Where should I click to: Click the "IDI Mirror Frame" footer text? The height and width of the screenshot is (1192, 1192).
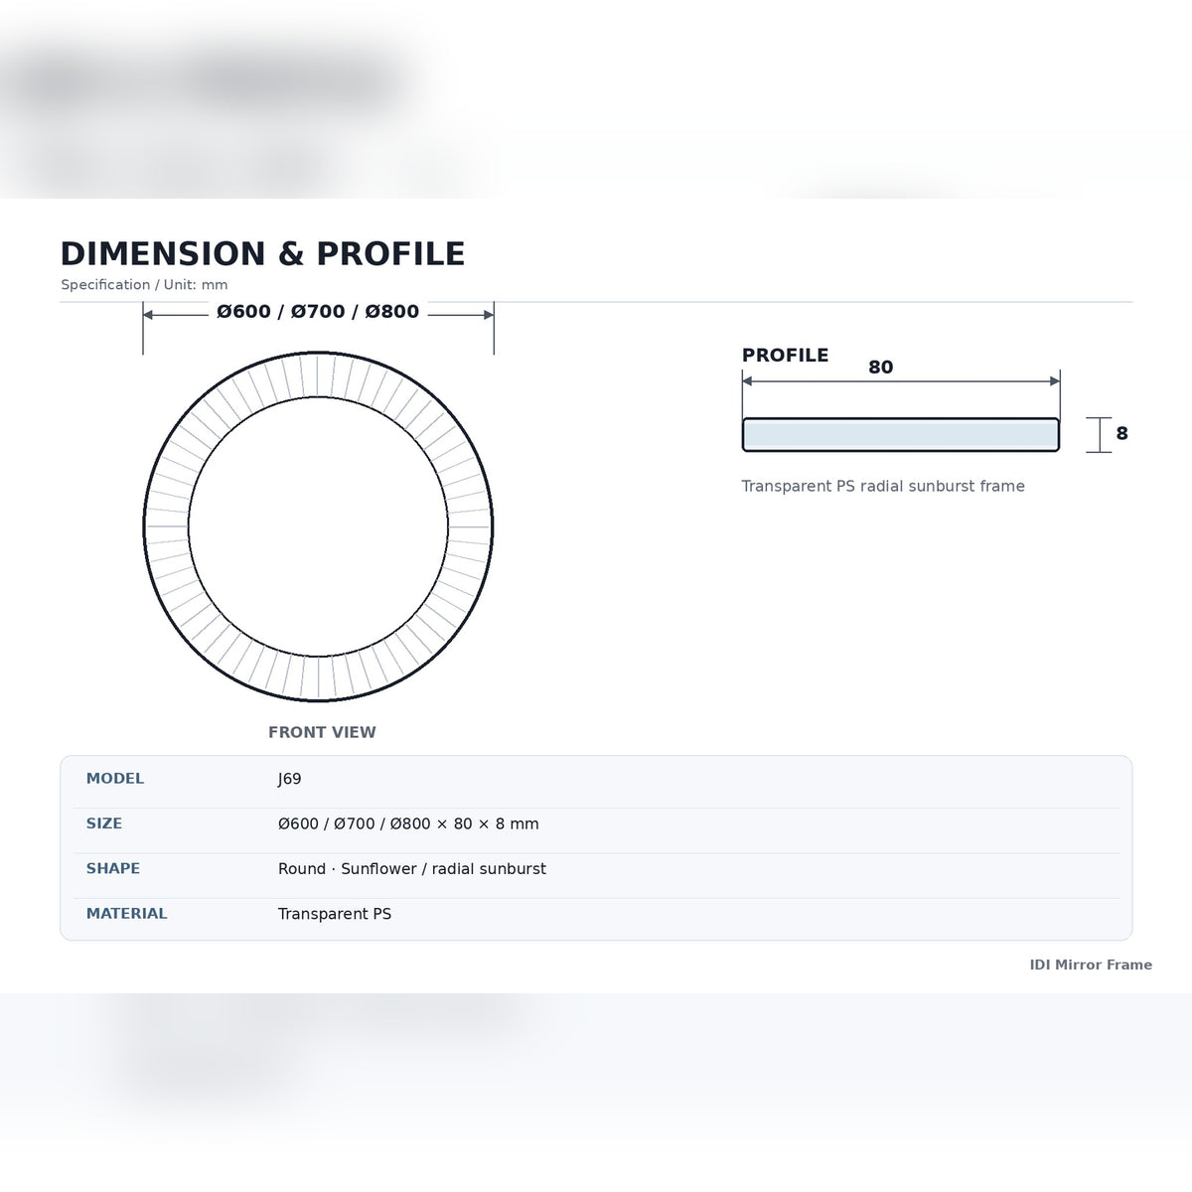[x=1091, y=965]
